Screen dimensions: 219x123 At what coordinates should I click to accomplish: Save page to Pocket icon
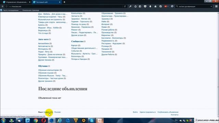pos(145,6)
